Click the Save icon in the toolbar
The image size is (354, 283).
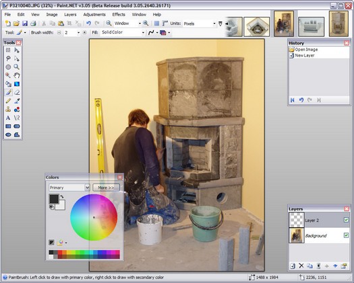[x=24, y=23]
